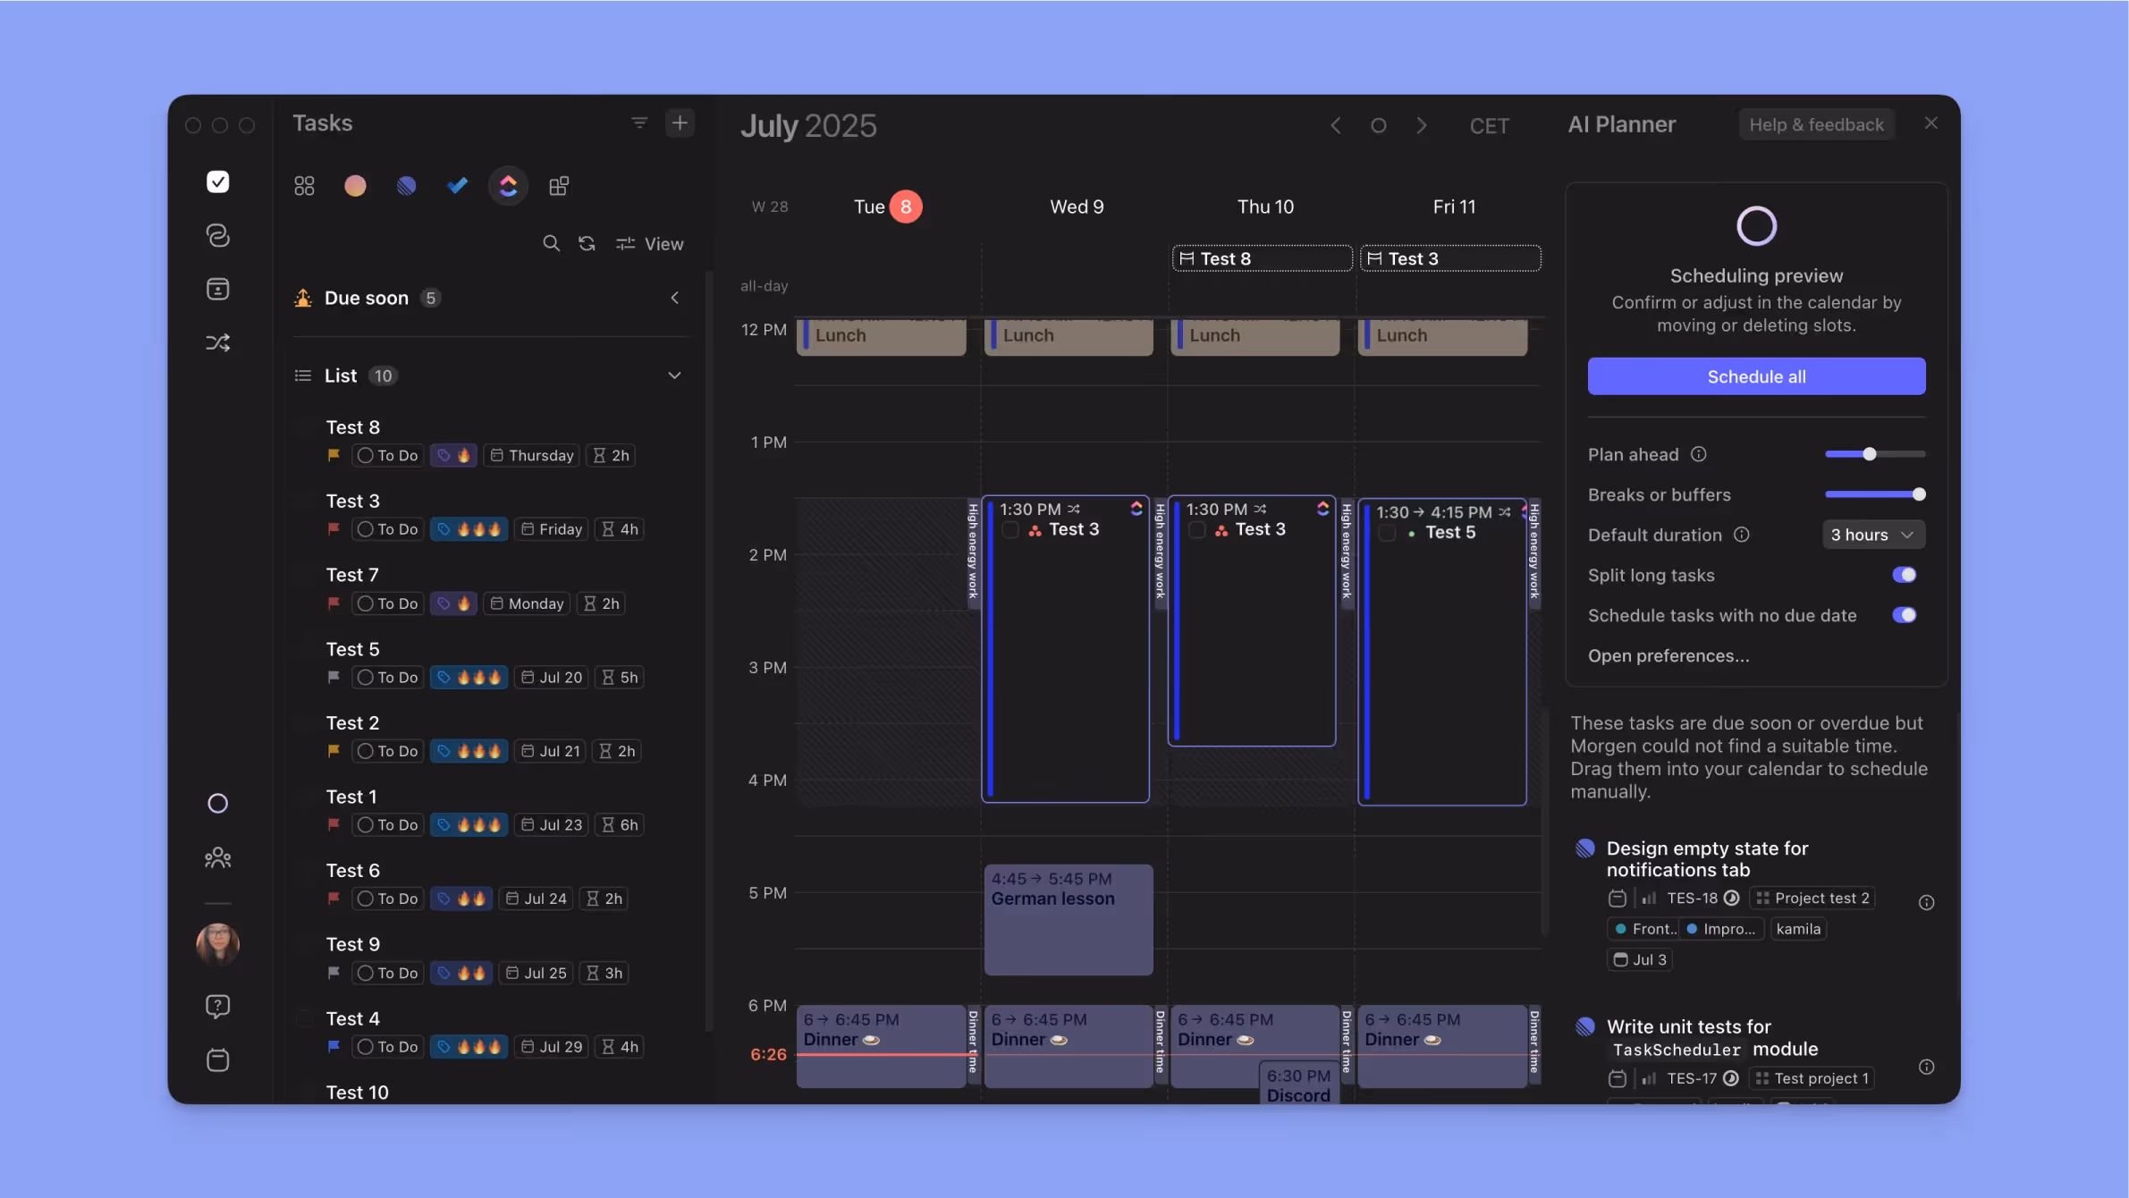The width and height of the screenshot is (2129, 1198).
Task: Toggle Schedule tasks with no due date
Action: [x=1904, y=615]
